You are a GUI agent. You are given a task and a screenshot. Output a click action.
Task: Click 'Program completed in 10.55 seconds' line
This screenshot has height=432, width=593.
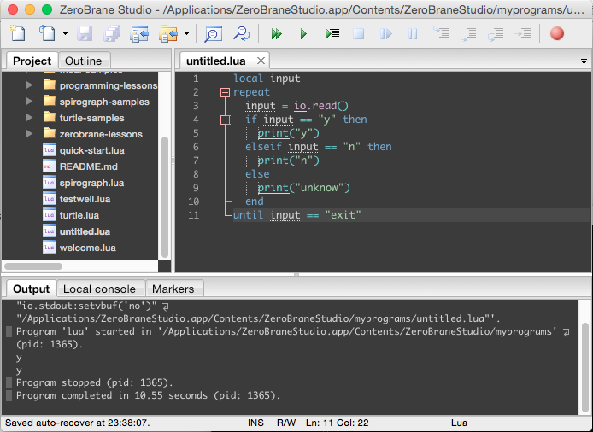pyautogui.click(x=148, y=395)
